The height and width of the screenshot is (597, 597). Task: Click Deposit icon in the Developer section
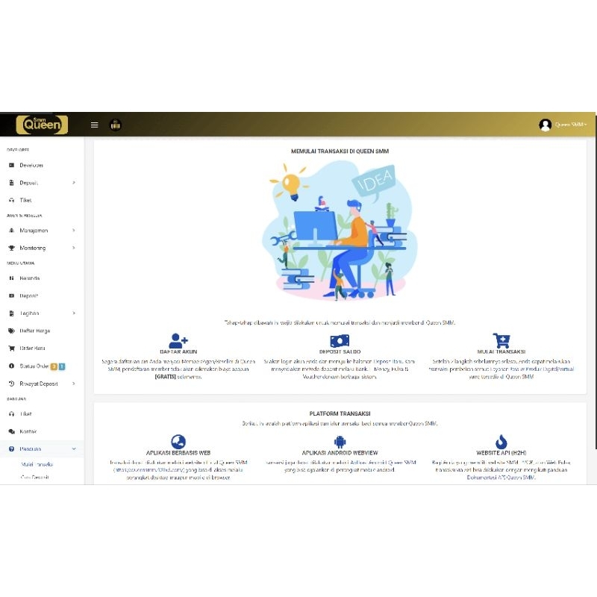[11, 183]
